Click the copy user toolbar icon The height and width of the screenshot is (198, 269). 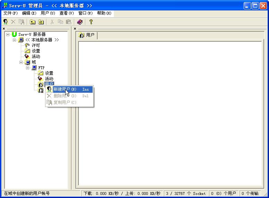coord(22,22)
